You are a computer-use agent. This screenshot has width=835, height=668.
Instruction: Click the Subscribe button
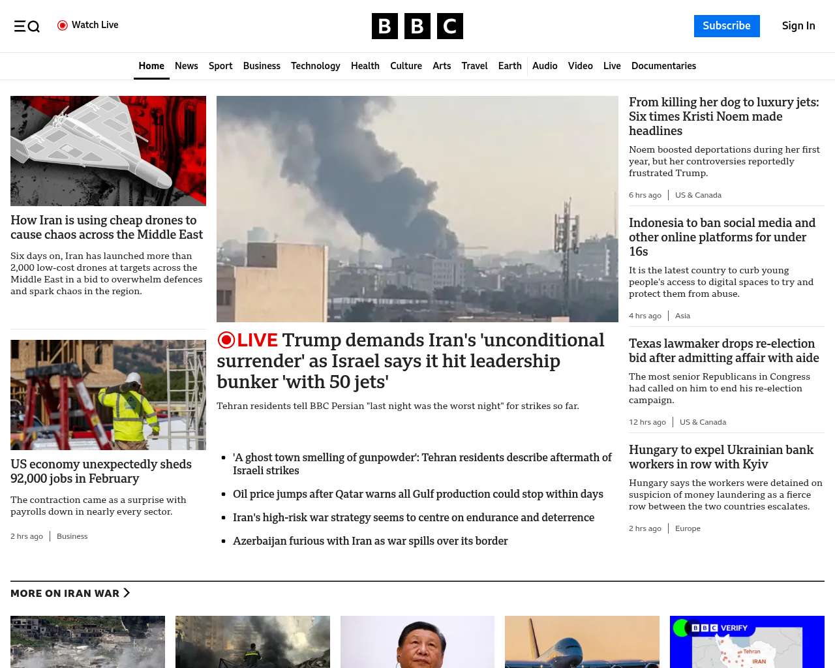pos(727,26)
